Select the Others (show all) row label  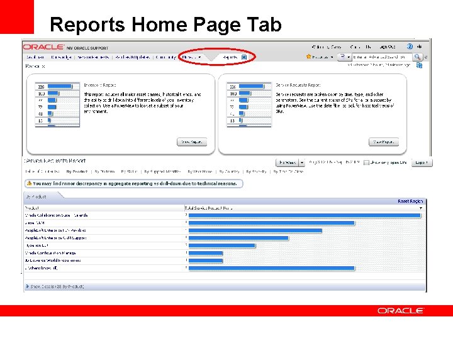[41, 268]
